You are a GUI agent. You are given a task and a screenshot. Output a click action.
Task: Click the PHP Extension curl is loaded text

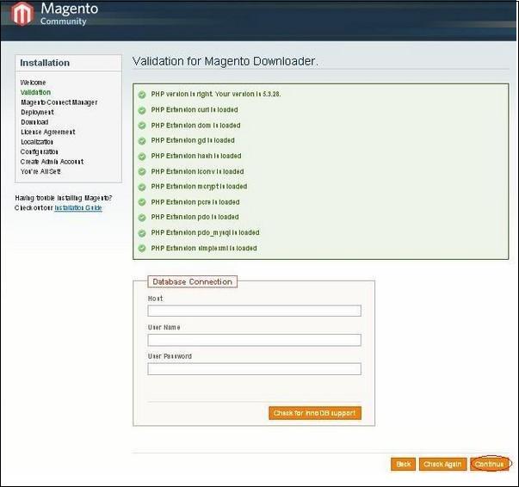pos(195,110)
